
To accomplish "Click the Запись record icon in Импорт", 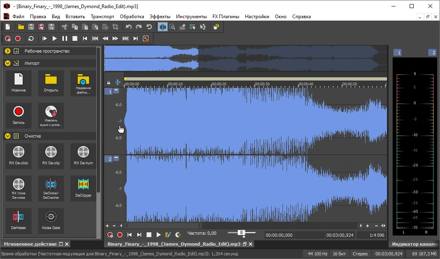I will (x=19, y=116).
